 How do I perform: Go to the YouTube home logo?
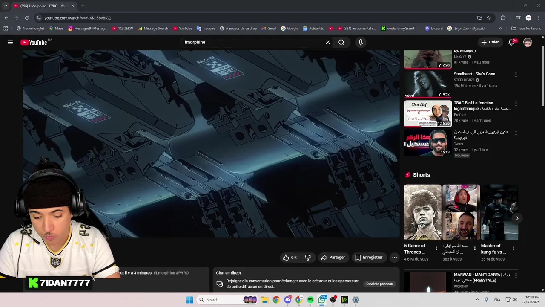pyautogui.click(x=34, y=42)
